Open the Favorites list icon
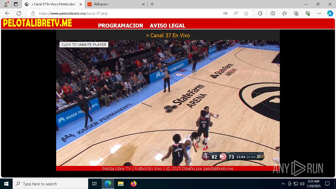 285,13
